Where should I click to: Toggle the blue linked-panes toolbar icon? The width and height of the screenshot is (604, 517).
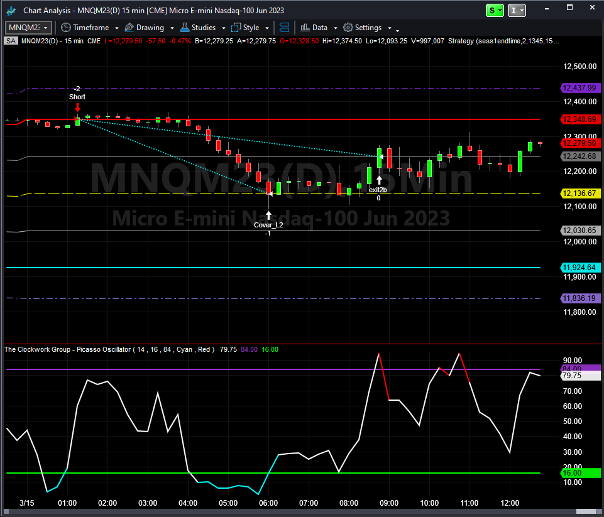pyautogui.click(x=284, y=28)
